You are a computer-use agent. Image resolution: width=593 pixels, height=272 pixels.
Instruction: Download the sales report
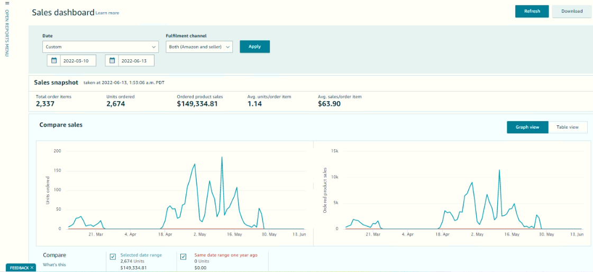[x=572, y=11]
